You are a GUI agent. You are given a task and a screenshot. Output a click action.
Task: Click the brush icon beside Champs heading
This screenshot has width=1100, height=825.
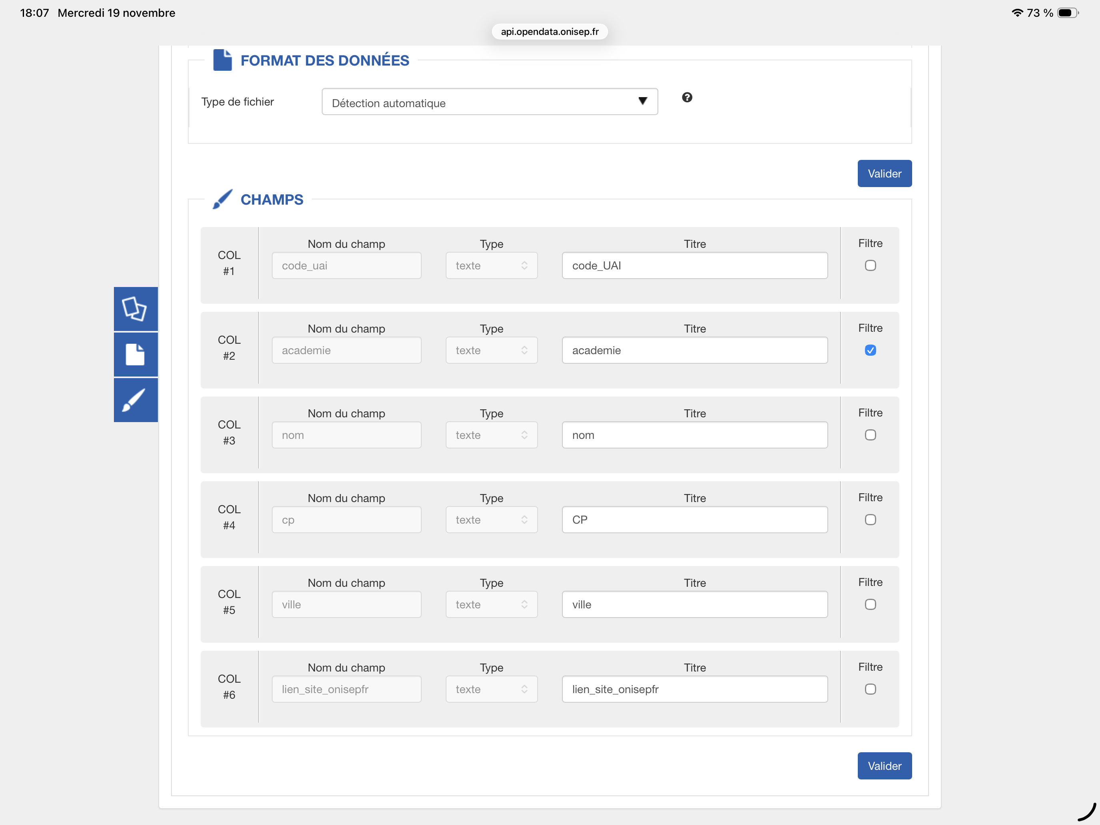(222, 199)
